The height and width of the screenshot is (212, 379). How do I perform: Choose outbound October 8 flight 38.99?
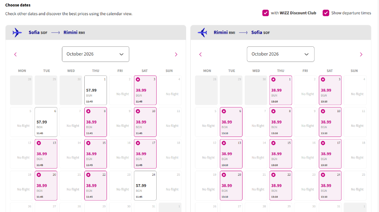[96, 122]
